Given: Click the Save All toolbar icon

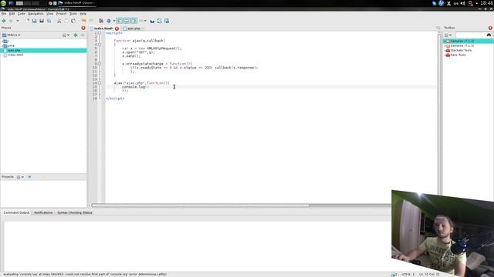Looking at the screenshot, I should pos(49,21).
